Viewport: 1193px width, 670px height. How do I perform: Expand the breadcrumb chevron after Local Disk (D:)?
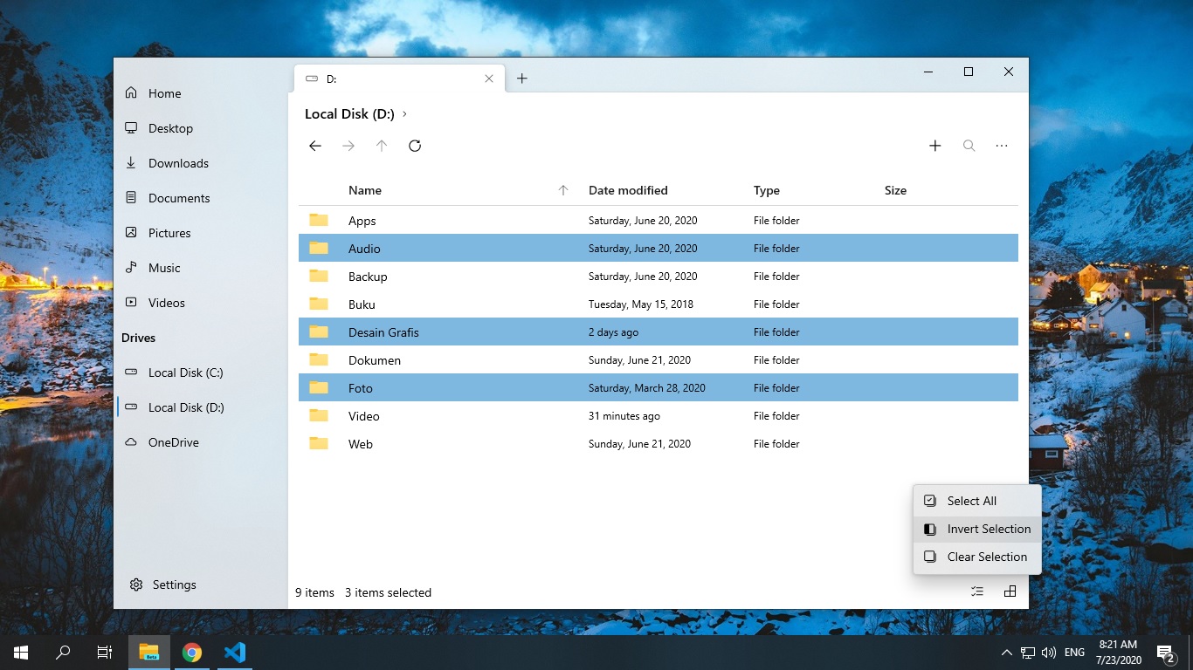(404, 113)
